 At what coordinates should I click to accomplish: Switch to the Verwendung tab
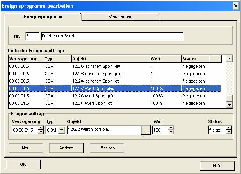(x=120, y=17)
